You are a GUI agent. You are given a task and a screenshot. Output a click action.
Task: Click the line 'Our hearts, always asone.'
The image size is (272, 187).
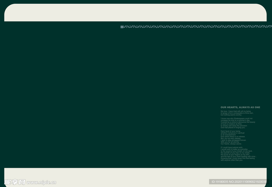tap(231, 144)
